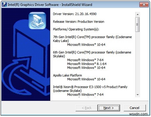
Task: Click 'Intel® Xeon® Processor E3-1500 v5' line
Action: click(90, 87)
